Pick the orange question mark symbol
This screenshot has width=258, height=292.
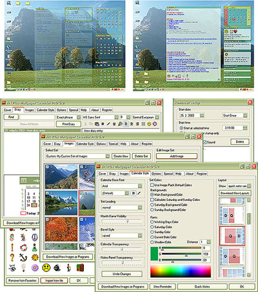[x=12, y=257]
